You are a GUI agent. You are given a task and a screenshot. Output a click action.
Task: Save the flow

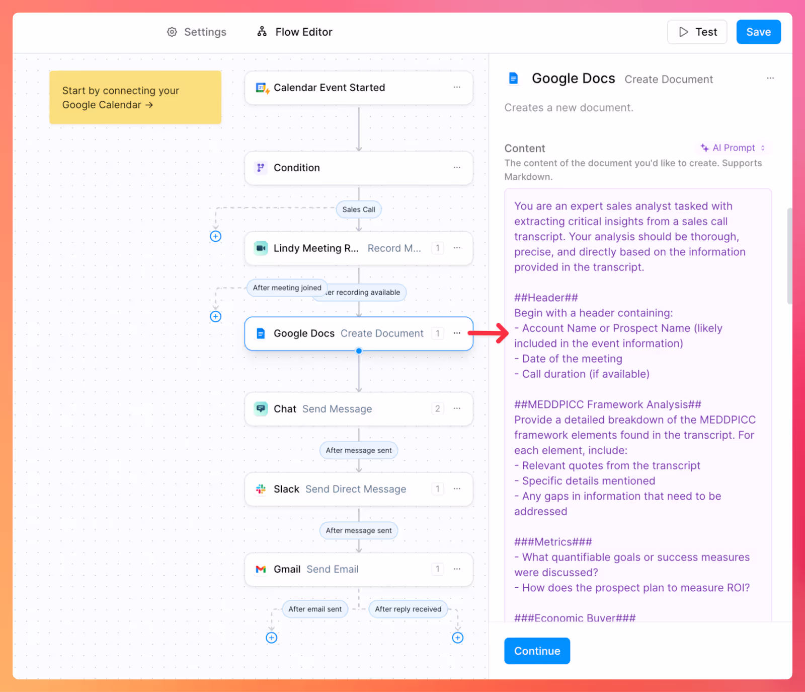[758, 32]
